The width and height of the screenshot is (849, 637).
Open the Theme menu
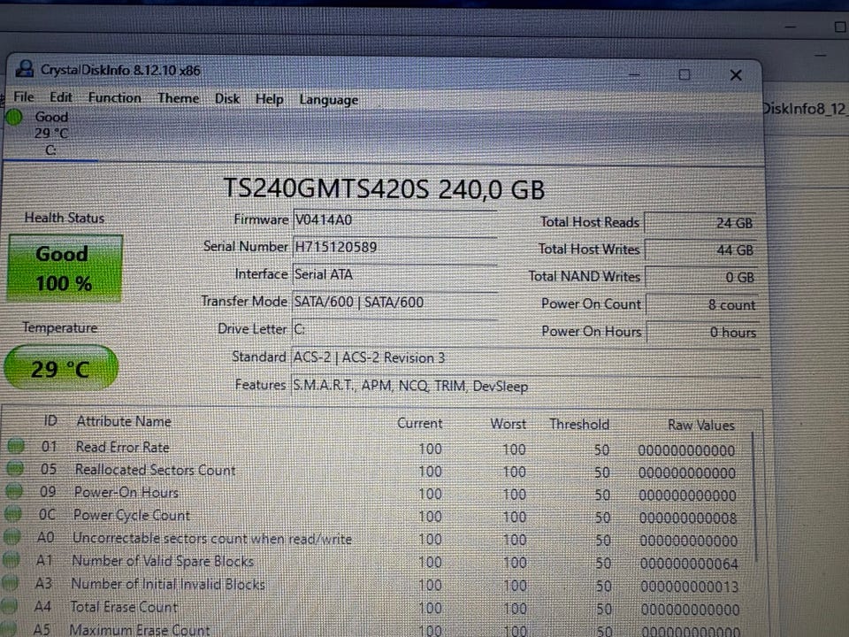178,98
